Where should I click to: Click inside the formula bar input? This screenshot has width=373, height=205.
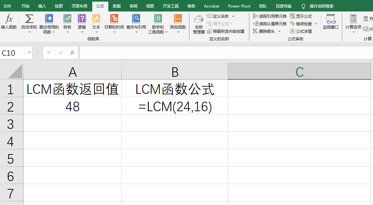[226, 52]
